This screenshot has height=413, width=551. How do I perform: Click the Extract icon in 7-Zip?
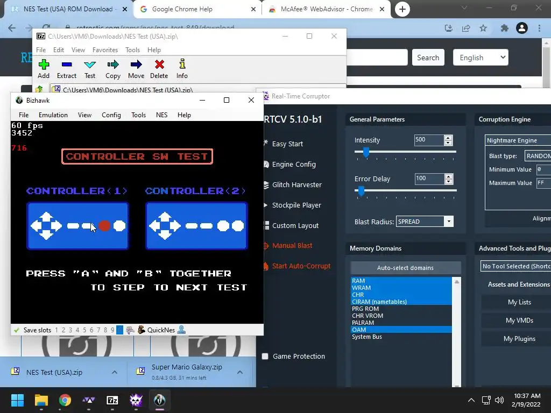[66, 65]
